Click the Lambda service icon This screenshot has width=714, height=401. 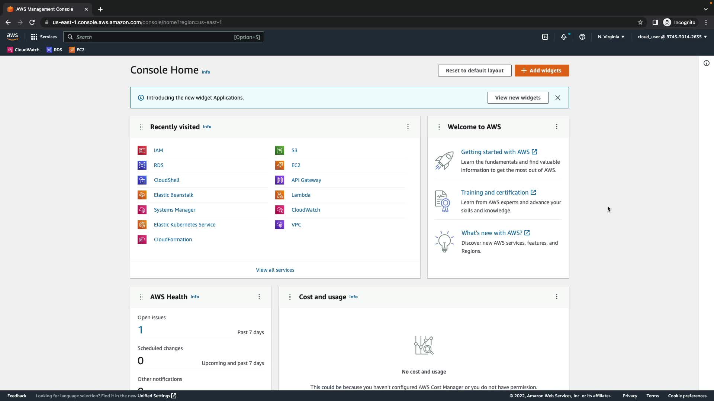point(280,195)
